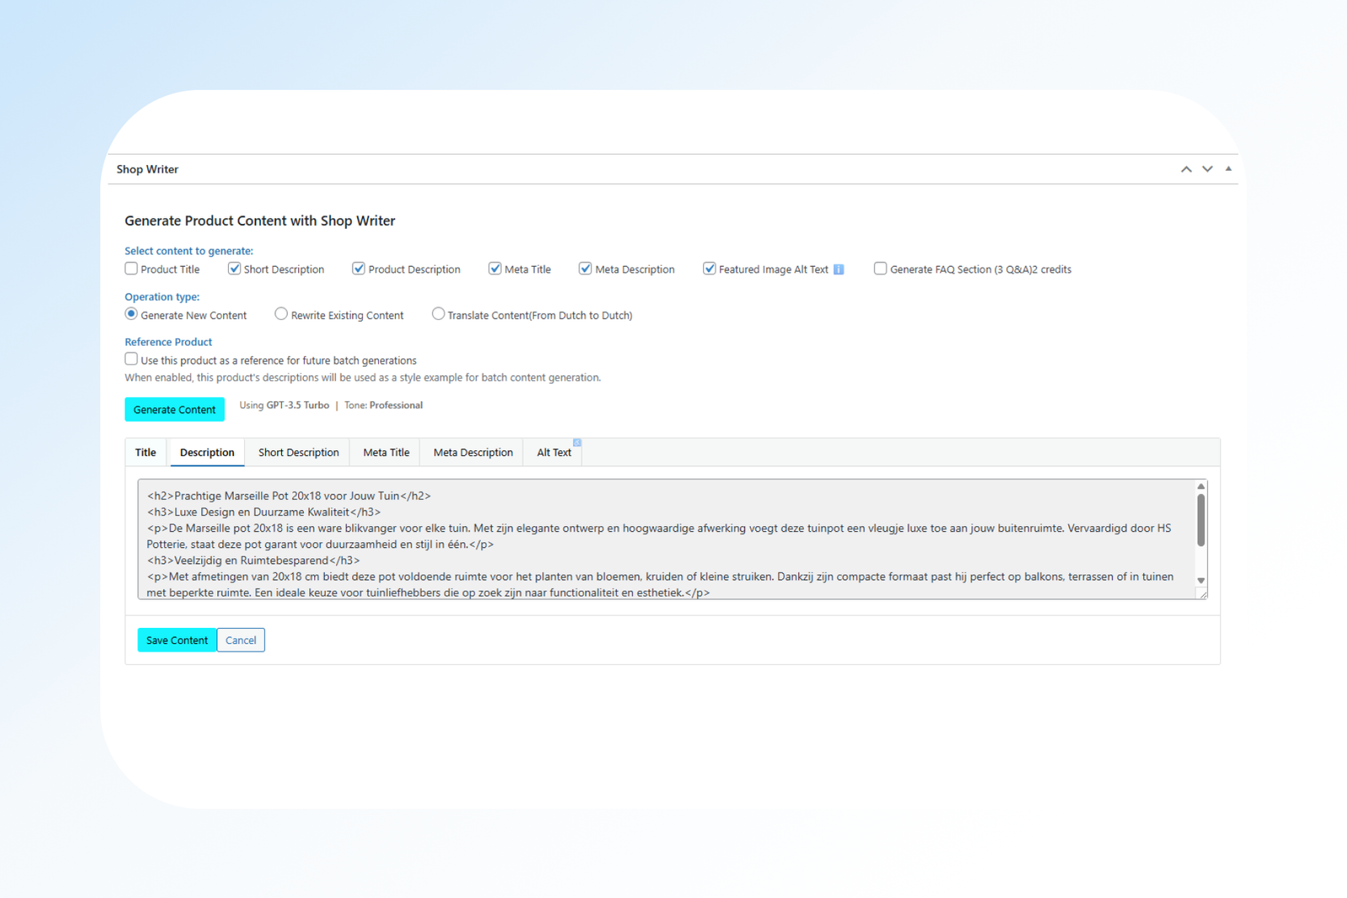Click the small badge icon on Alt Text tab

[x=577, y=443]
